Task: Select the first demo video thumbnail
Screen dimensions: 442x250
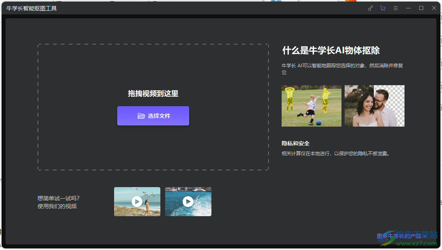Action: [x=137, y=201]
